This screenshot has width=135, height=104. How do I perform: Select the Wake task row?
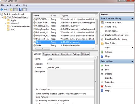pyautogui.click(x=64, y=45)
